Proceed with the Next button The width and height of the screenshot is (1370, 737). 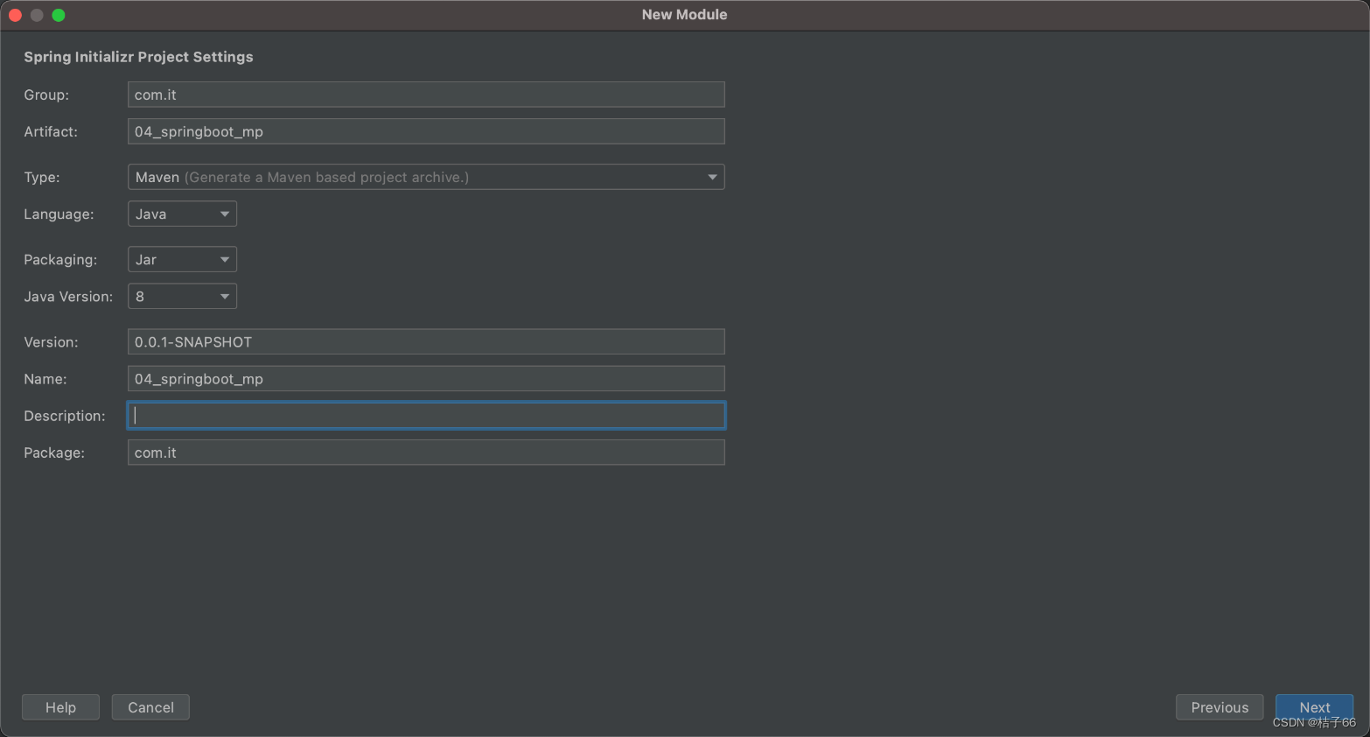click(1314, 707)
